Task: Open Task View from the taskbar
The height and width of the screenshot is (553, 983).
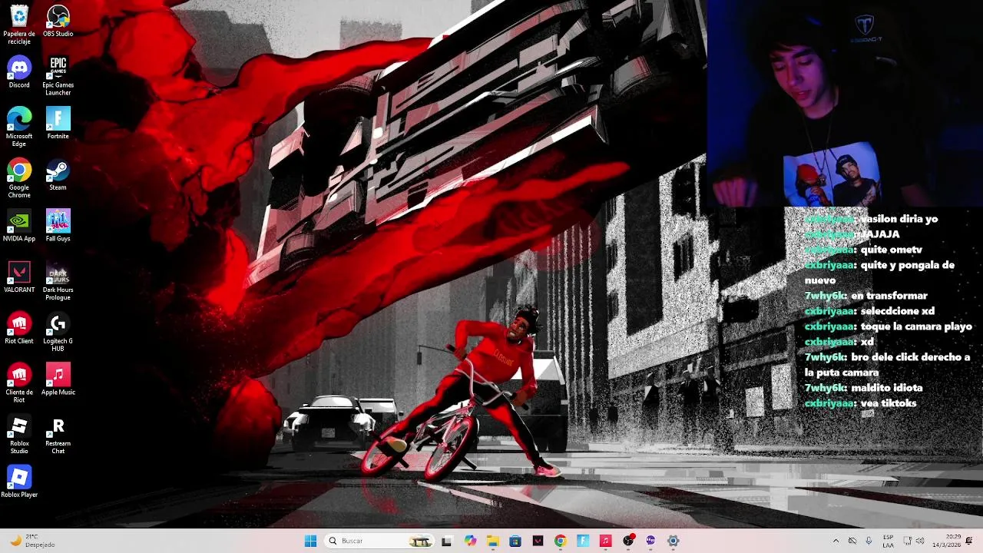Action: tap(447, 541)
